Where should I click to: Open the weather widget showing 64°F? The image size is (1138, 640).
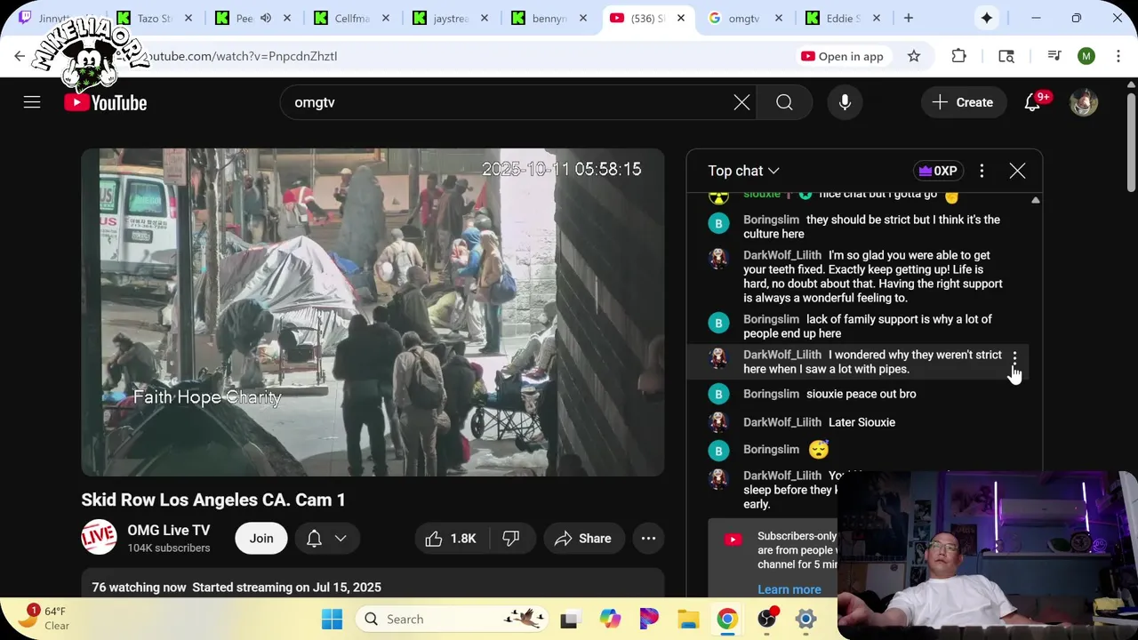(x=46, y=619)
